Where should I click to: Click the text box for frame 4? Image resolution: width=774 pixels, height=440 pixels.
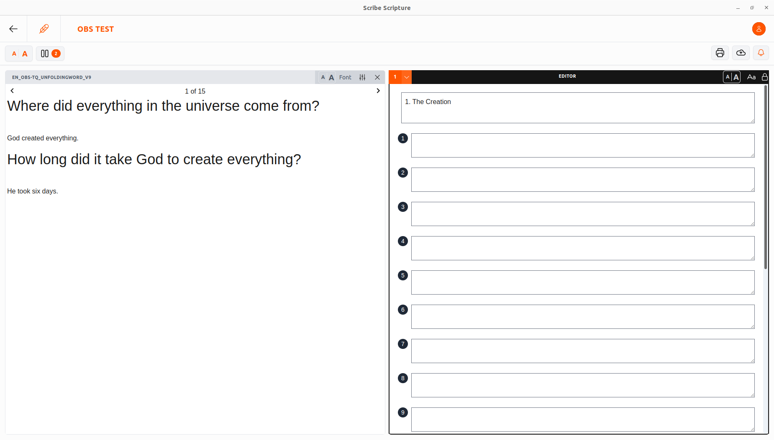583,248
